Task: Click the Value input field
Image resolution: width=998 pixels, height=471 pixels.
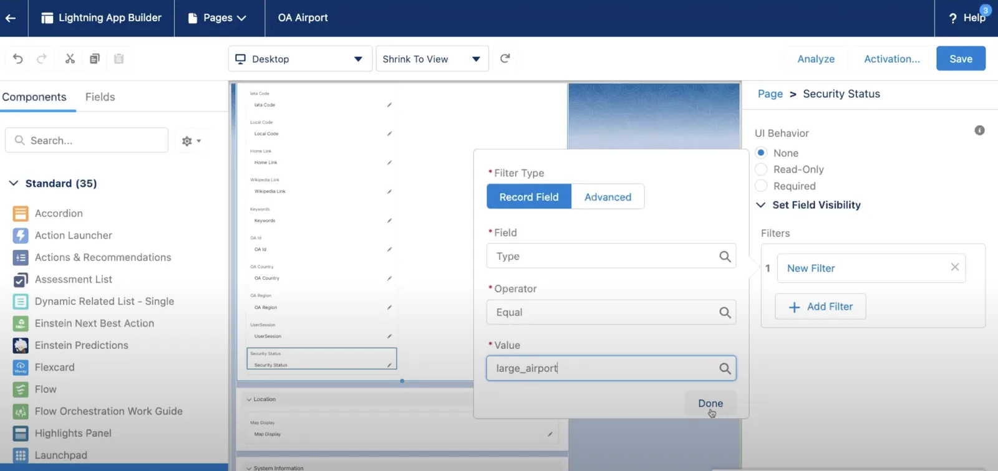Action: [611, 368]
